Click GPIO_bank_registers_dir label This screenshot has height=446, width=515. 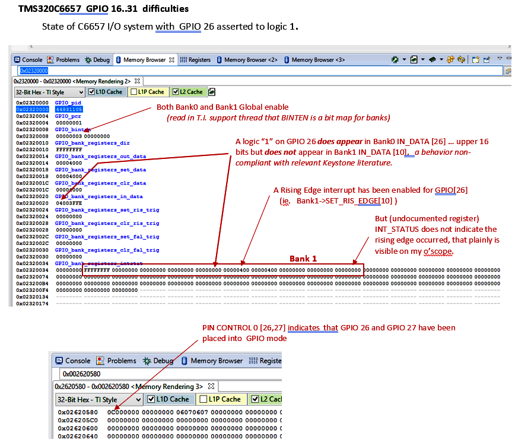tap(93, 143)
